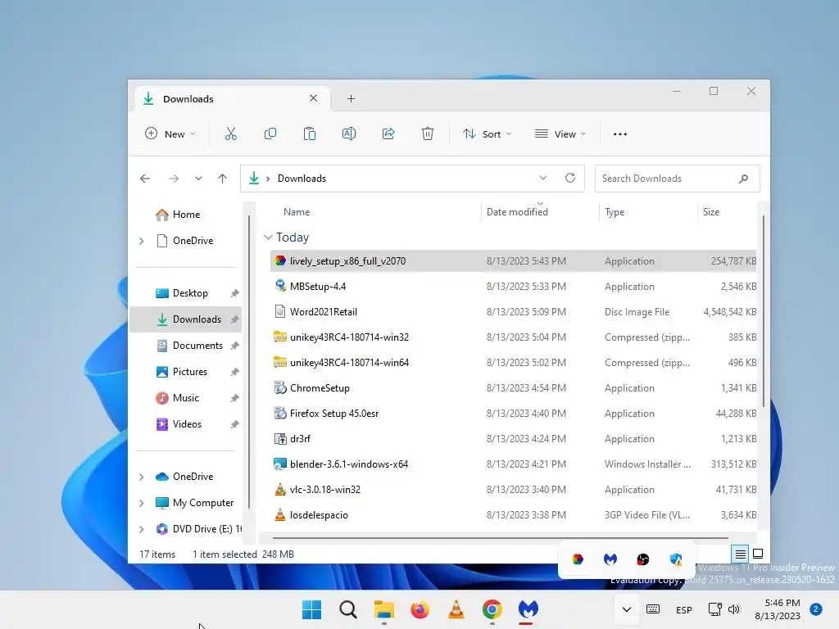Select the losdelespacio video file

(513, 515)
